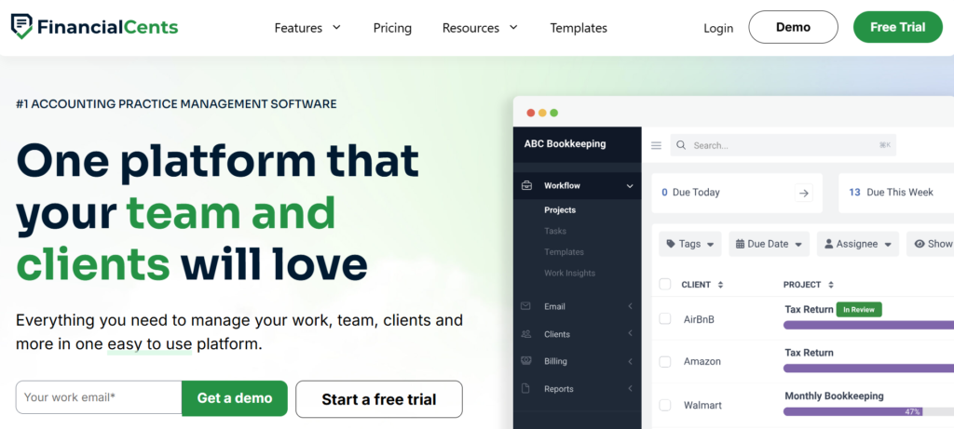Select Templates in Workflow submenu
The image size is (954, 429).
pyautogui.click(x=564, y=251)
